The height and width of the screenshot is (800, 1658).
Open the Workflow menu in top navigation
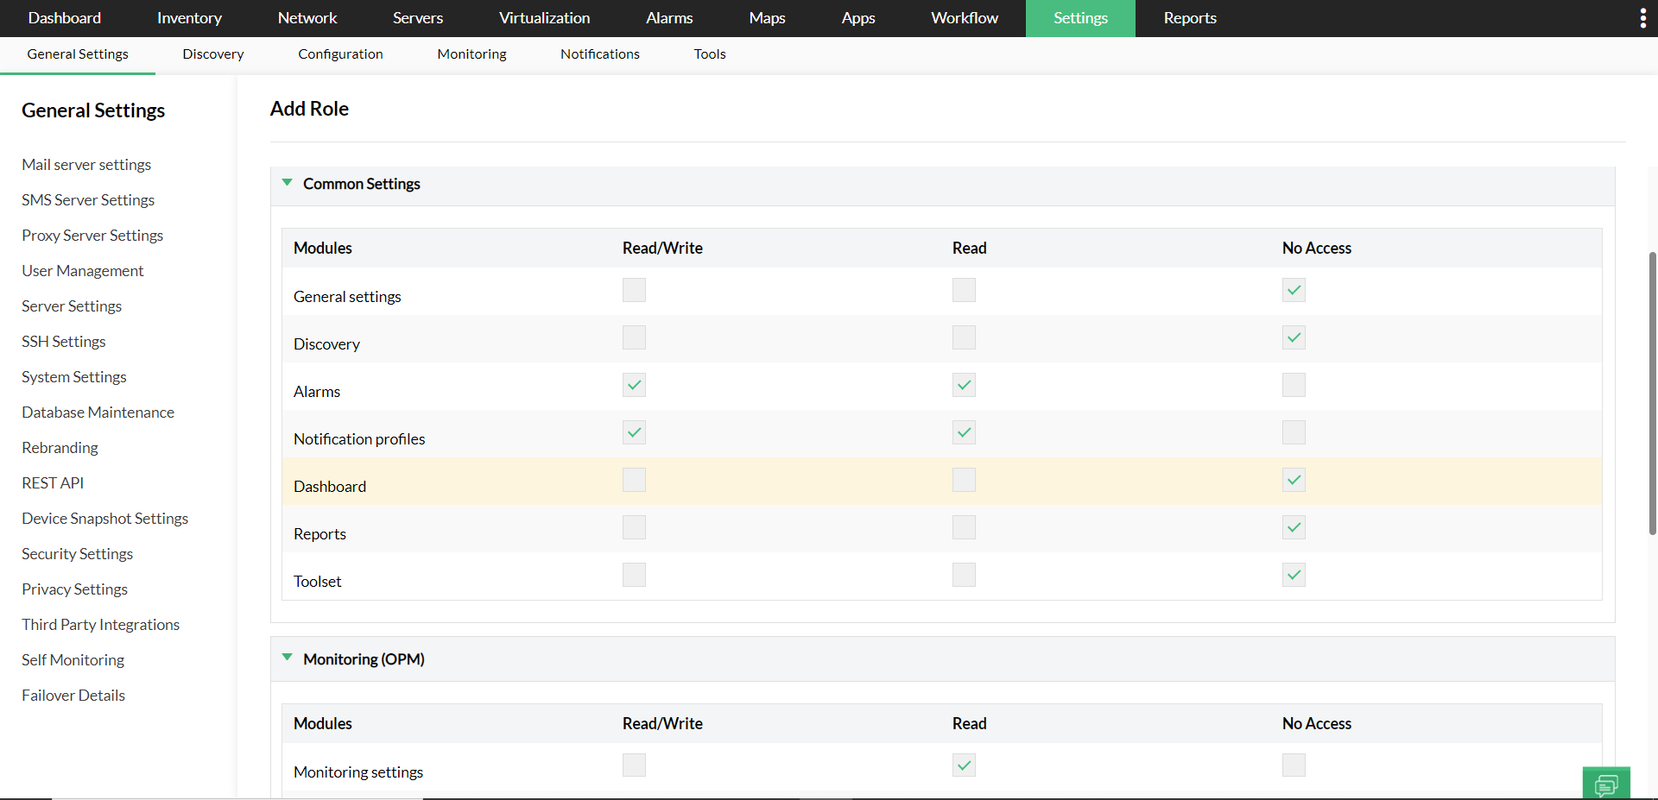point(964,17)
